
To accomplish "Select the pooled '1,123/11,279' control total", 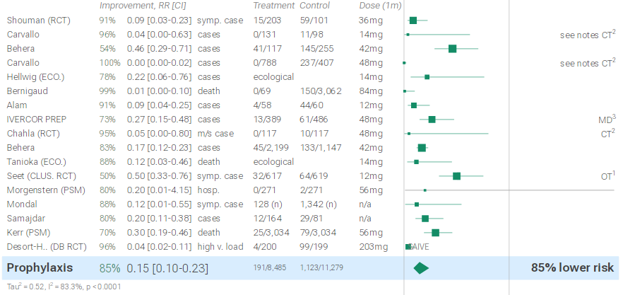I will pos(321,268).
